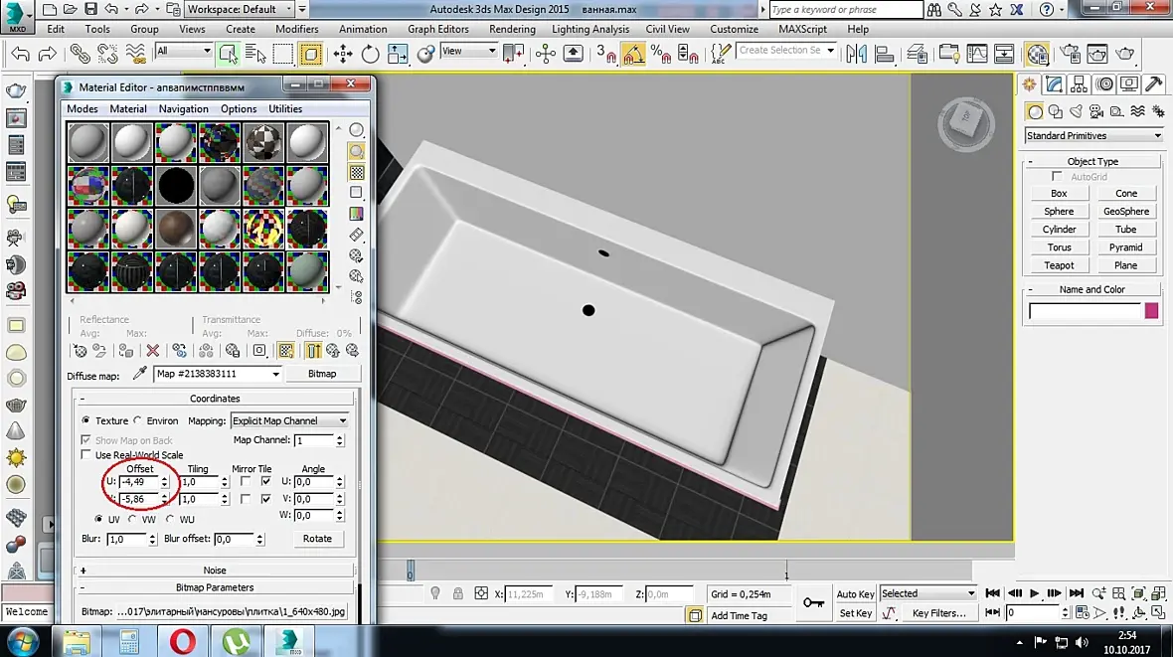Image resolution: width=1173 pixels, height=657 pixels.
Task: Open Material Editor Utilities menu
Action: 285,109
